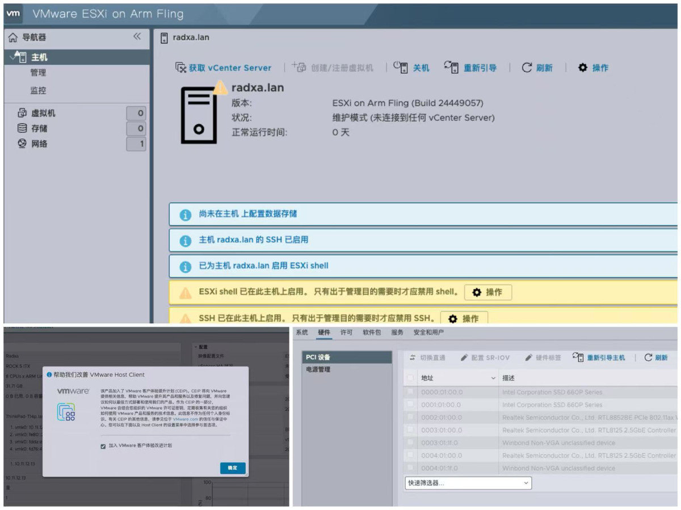Click the 网络 globe icon
The width and height of the screenshot is (681, 510).
pyautogui.click(x=22, y=144)
